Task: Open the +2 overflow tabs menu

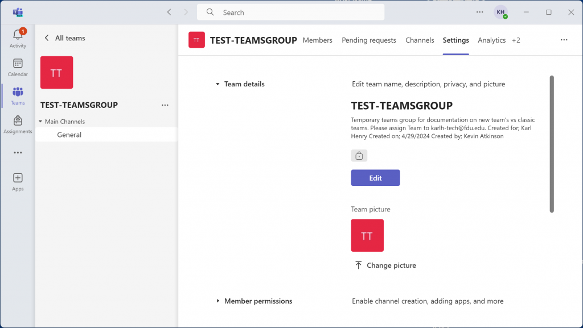Action: [x=516, y=40]
